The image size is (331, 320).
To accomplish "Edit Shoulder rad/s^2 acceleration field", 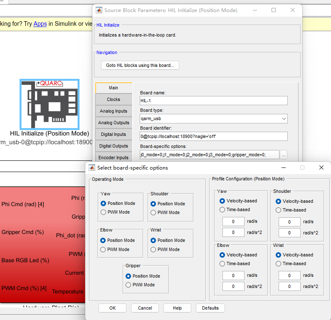I will 289,233.
